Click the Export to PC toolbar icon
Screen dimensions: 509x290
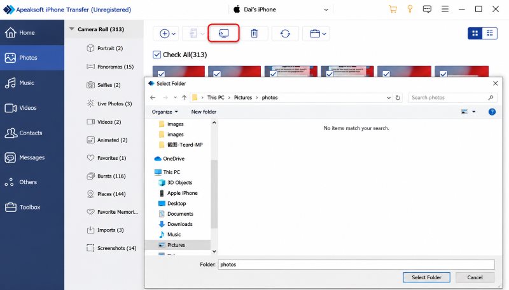pos(224,34)
